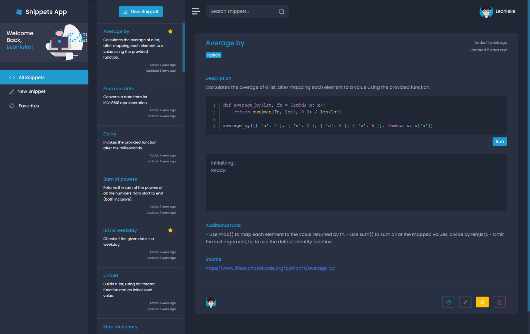530x334 pixels.
Task: Delete snippet using red trash icon
Action: tap(499, 302)
